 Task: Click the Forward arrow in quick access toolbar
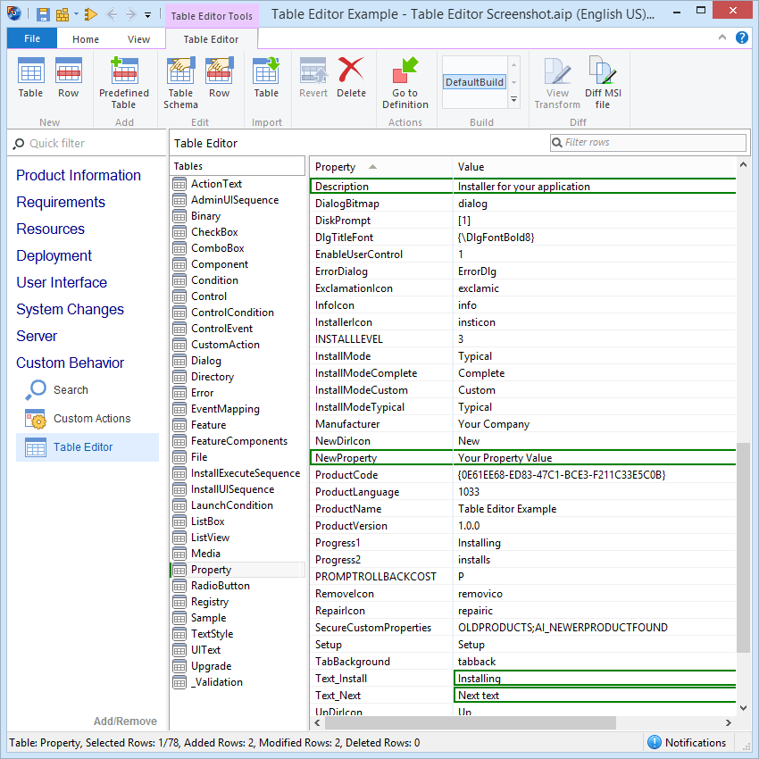[x=130, y=14]
